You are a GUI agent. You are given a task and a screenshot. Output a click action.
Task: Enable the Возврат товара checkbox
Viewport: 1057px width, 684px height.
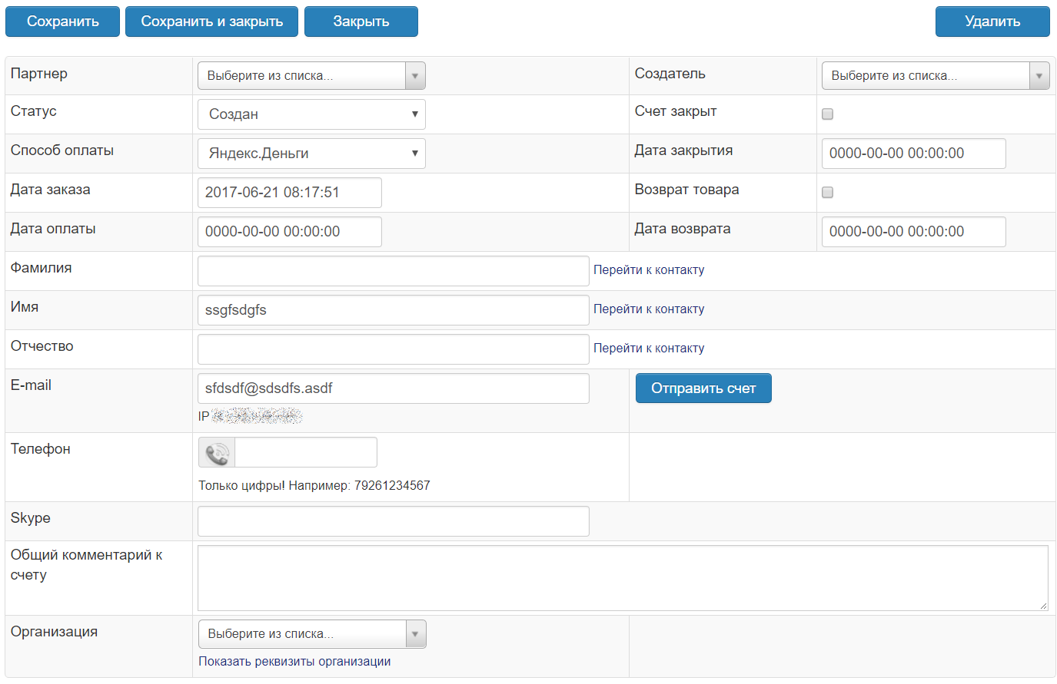point(827,193)
